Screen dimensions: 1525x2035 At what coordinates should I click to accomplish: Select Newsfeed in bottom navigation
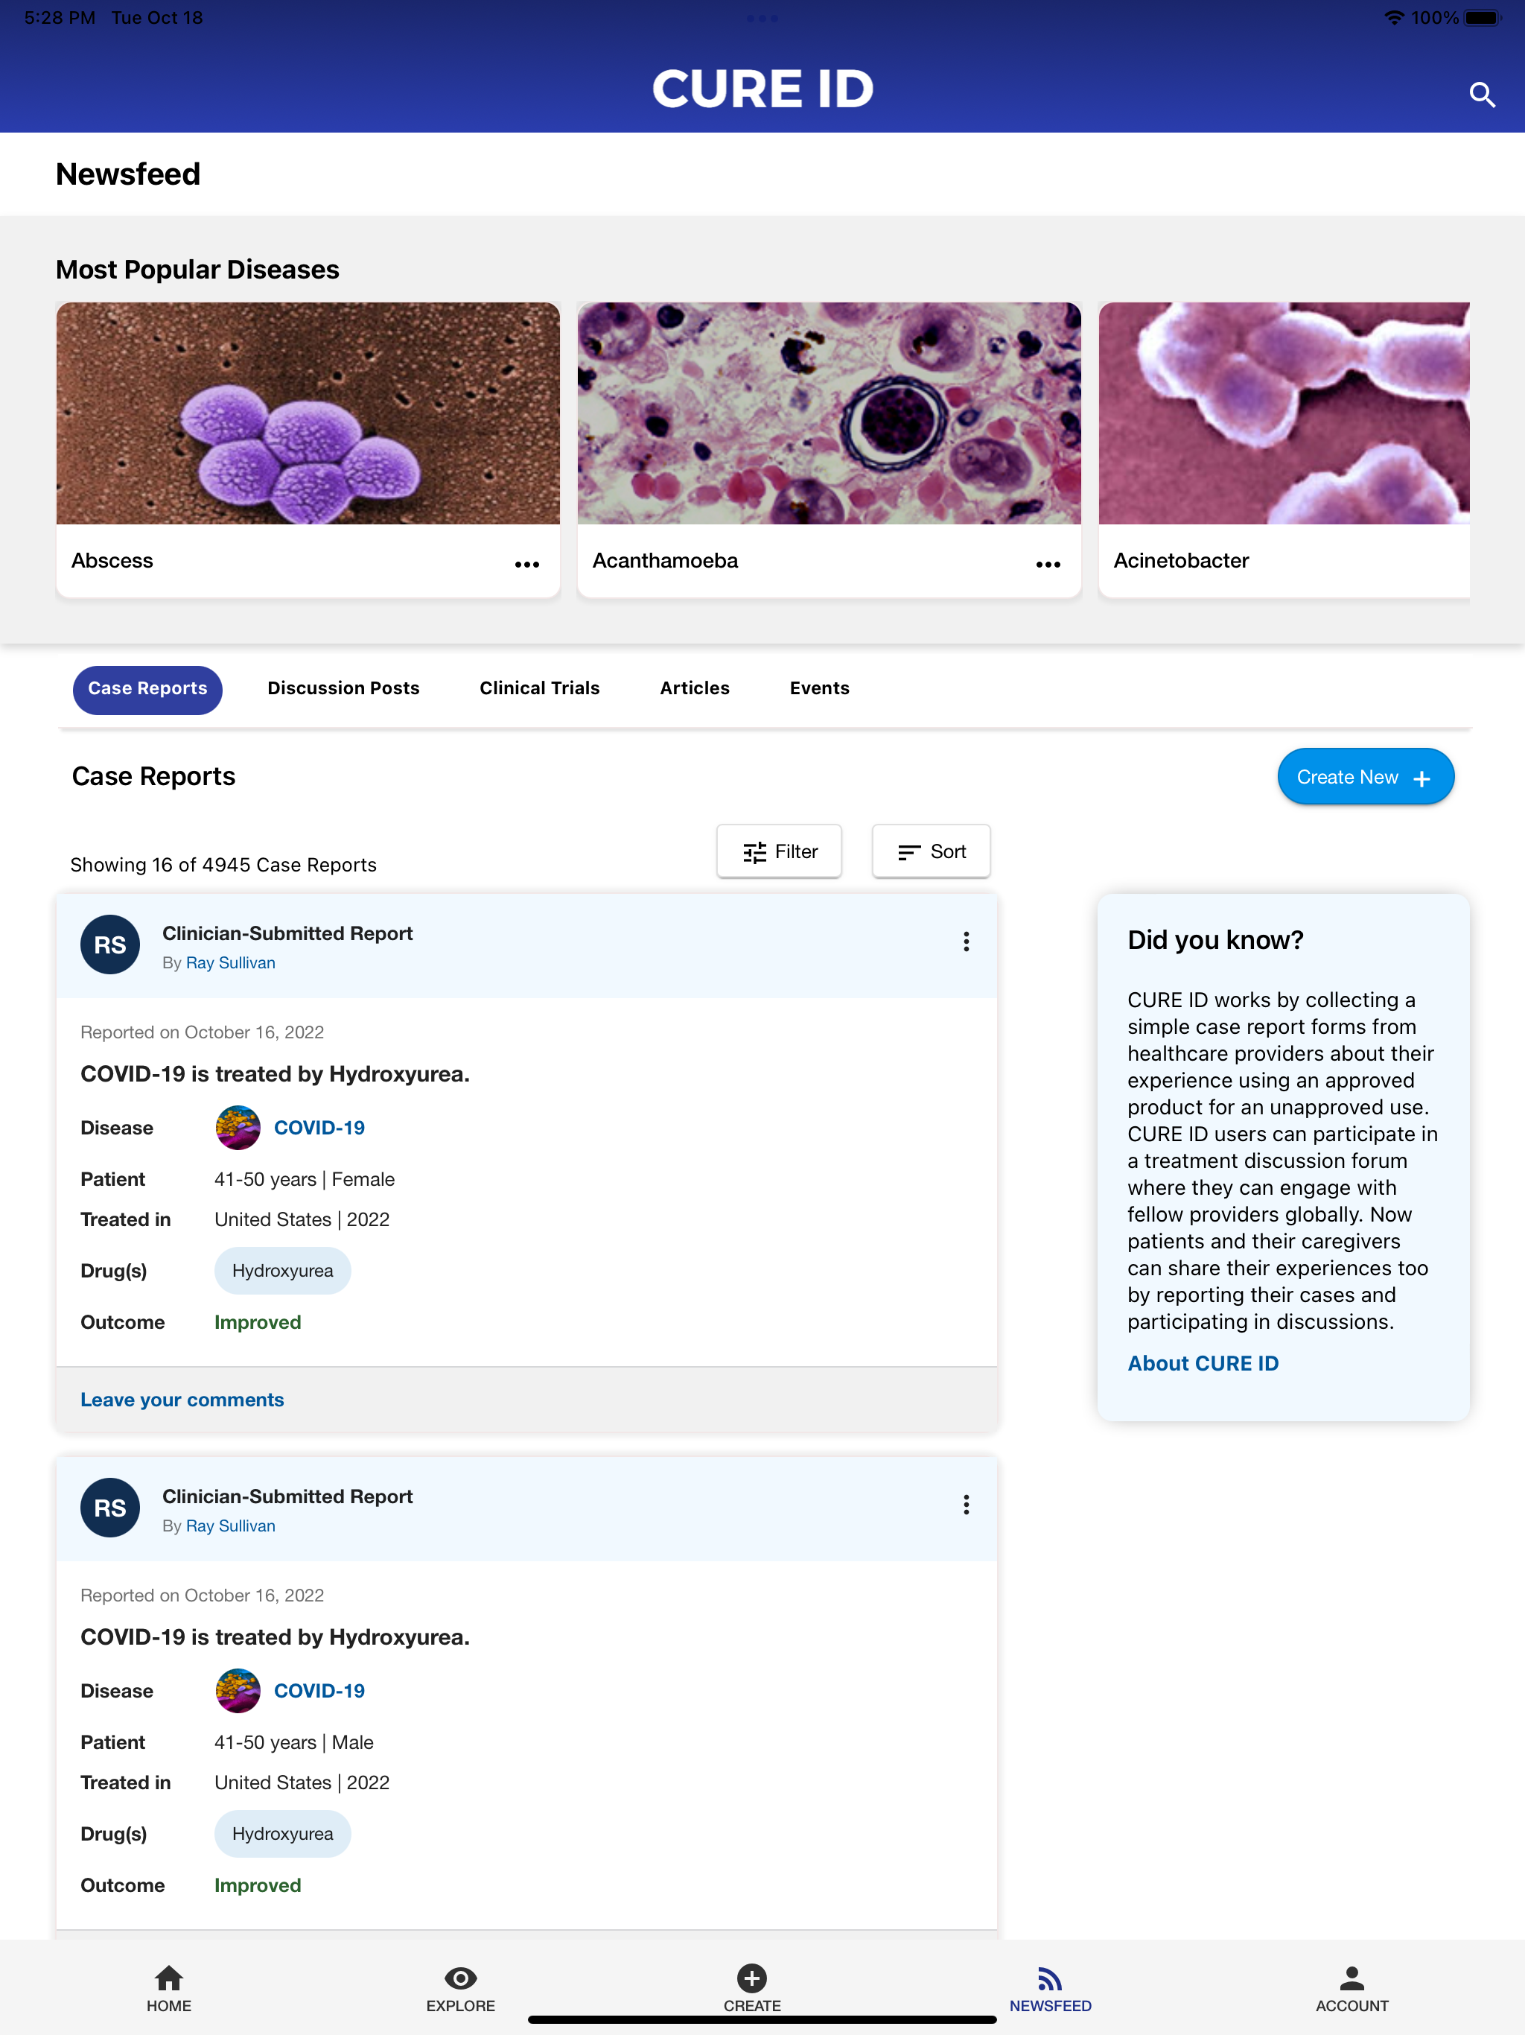click(1051, 1989)
